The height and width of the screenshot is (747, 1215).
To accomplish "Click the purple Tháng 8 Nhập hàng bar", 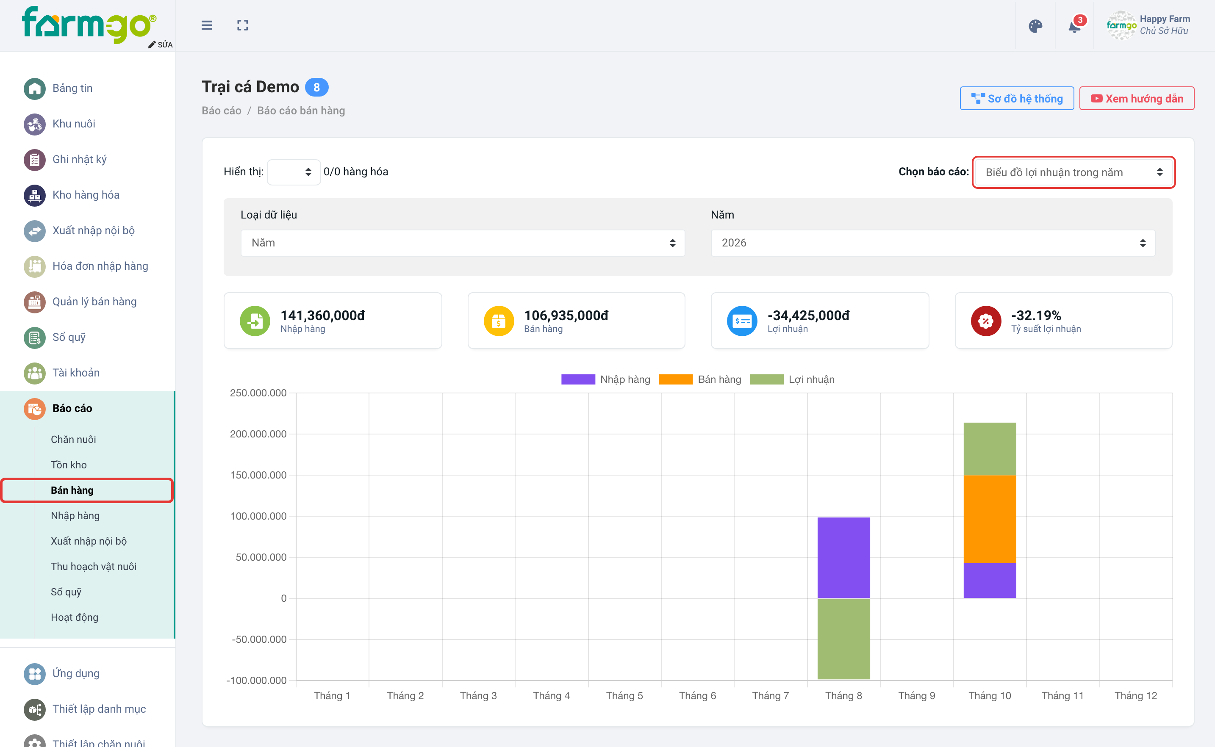I will click(x=843, y=557).
